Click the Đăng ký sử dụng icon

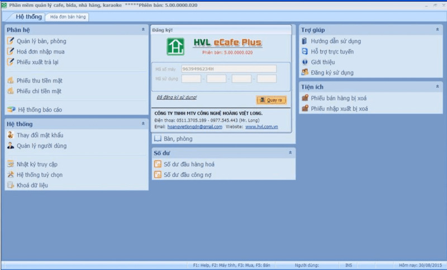(305, 72)
